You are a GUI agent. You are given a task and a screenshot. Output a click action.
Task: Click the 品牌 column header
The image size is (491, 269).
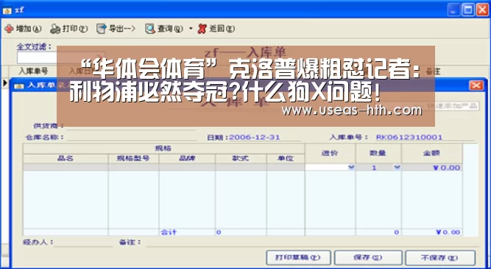(187, 158)
